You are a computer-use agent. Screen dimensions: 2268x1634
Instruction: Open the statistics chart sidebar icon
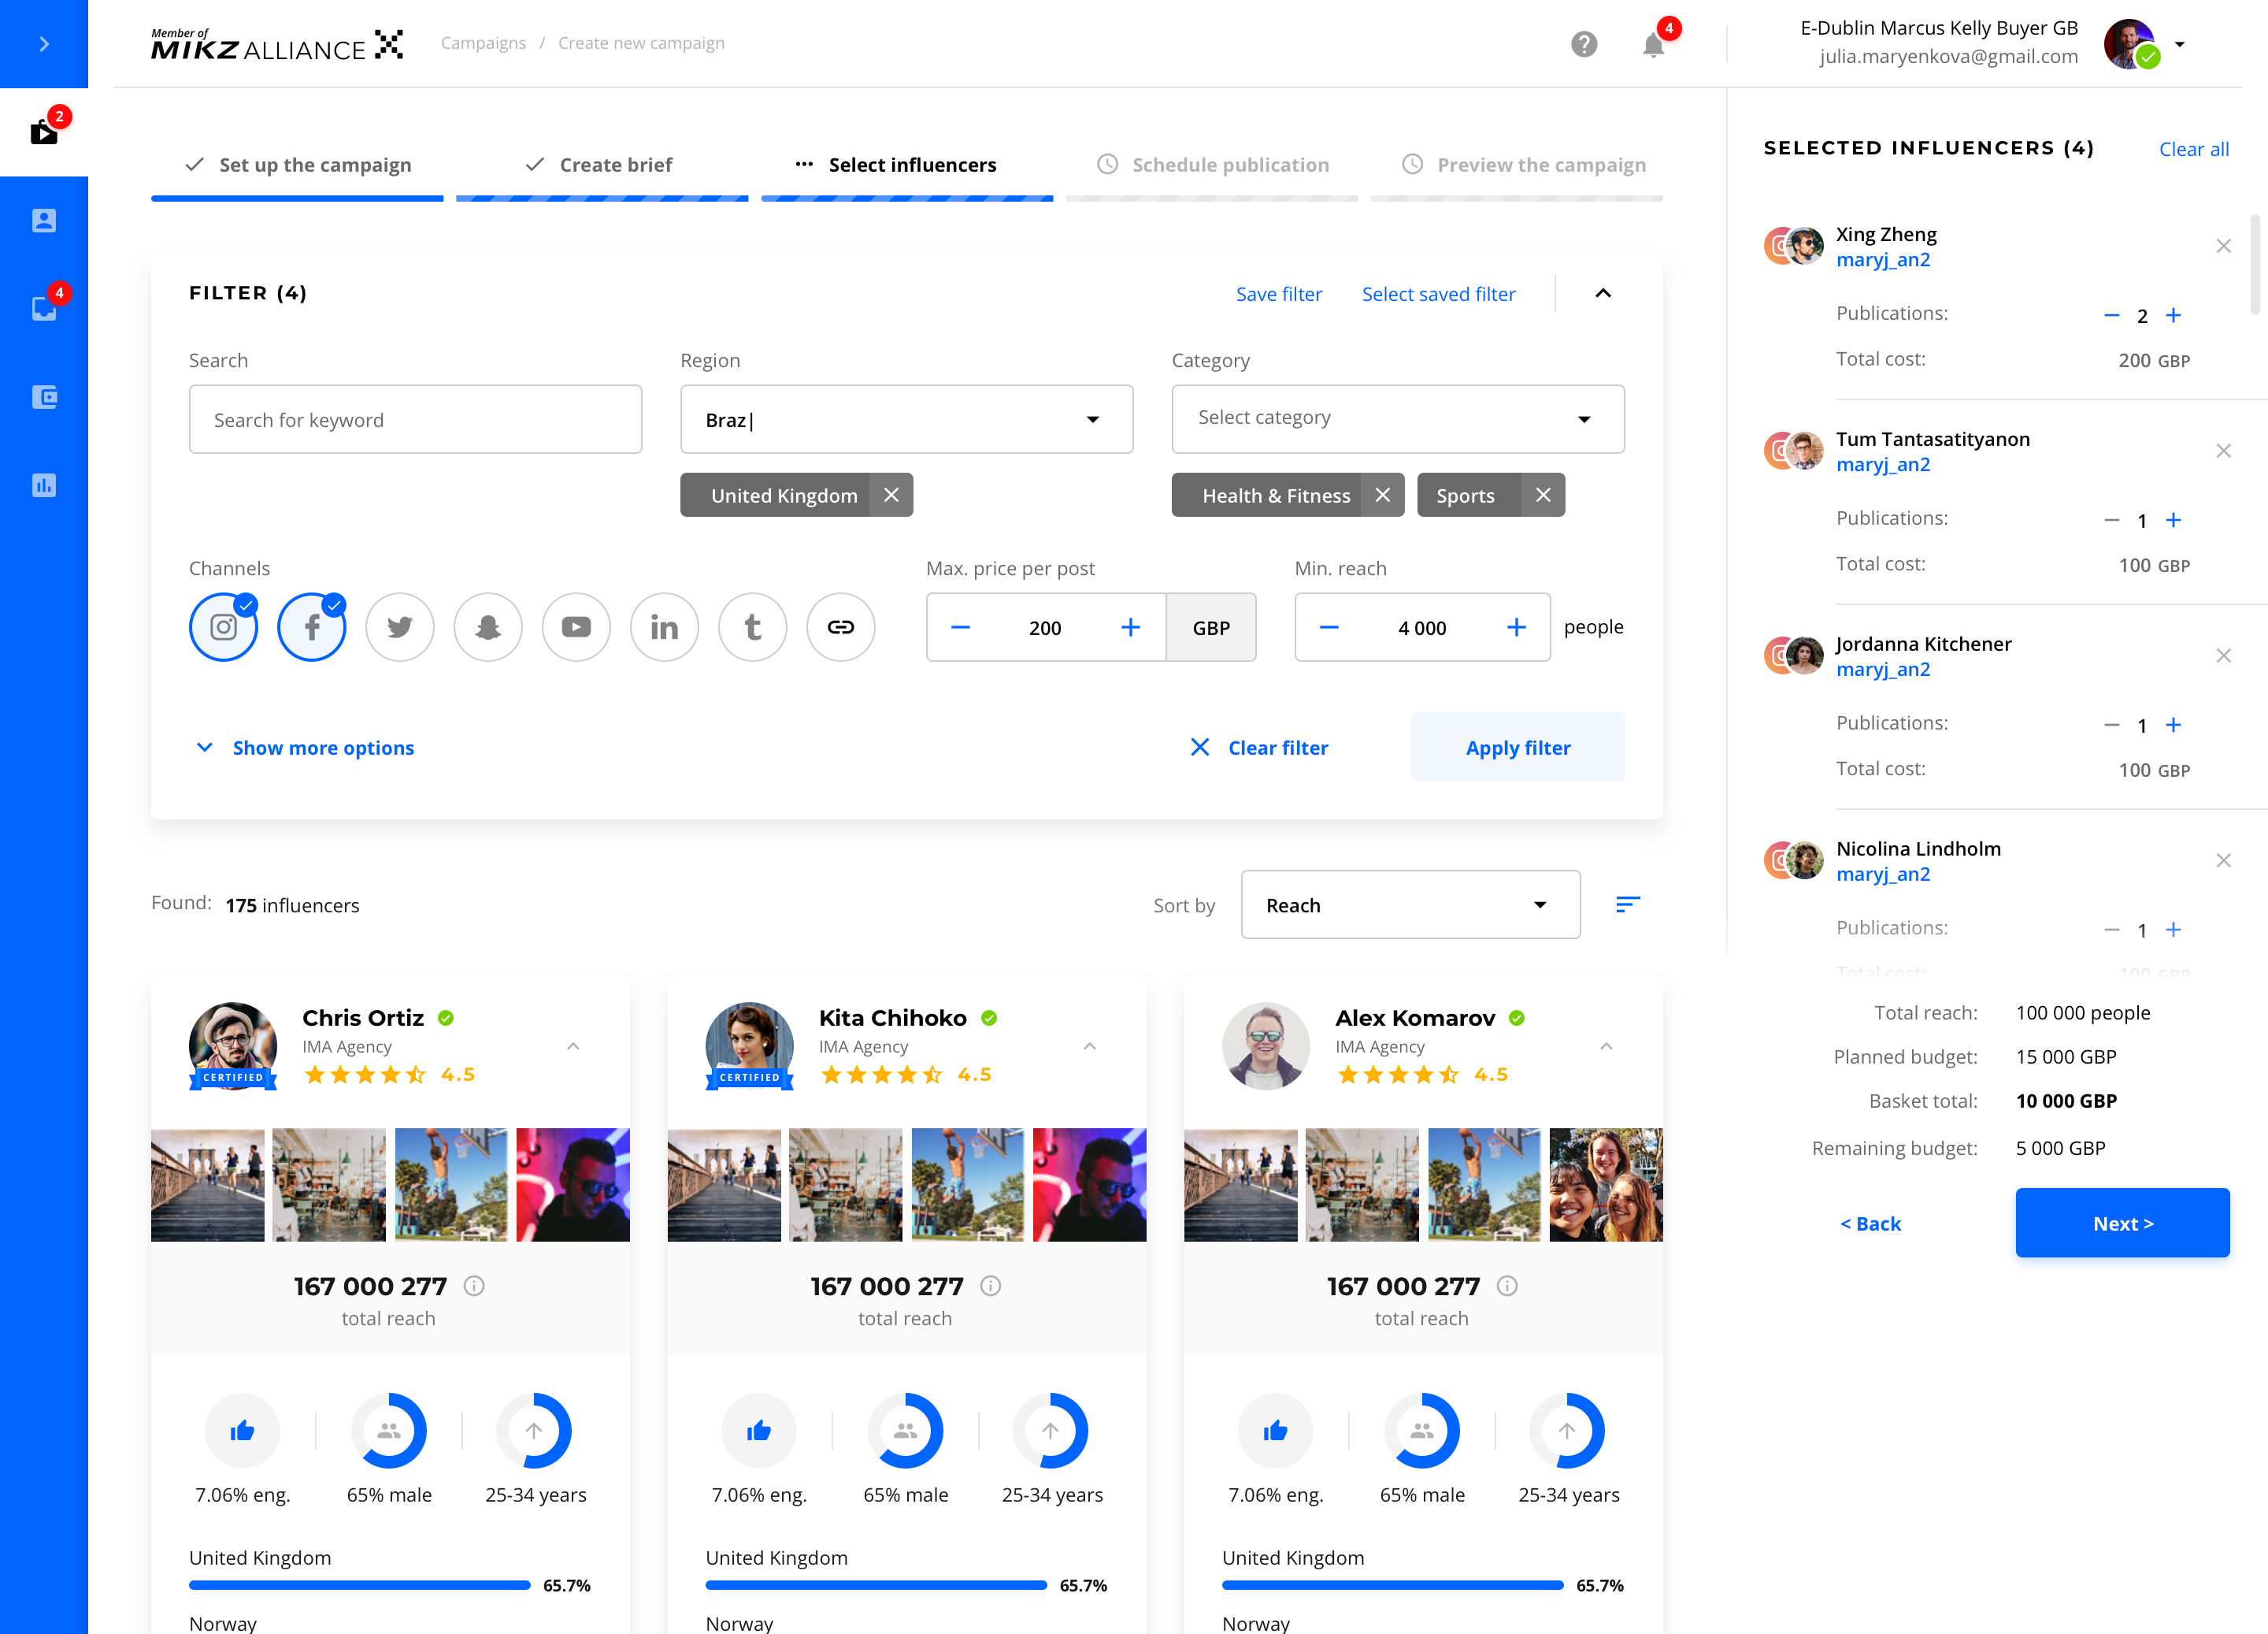coord(44,485)
